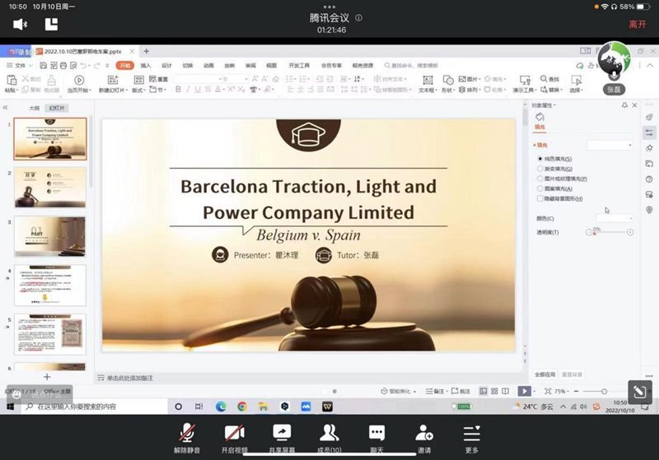Click the 图片 picture insert icon
Viewport: 659px width, 460px height.
click(462, 79)
